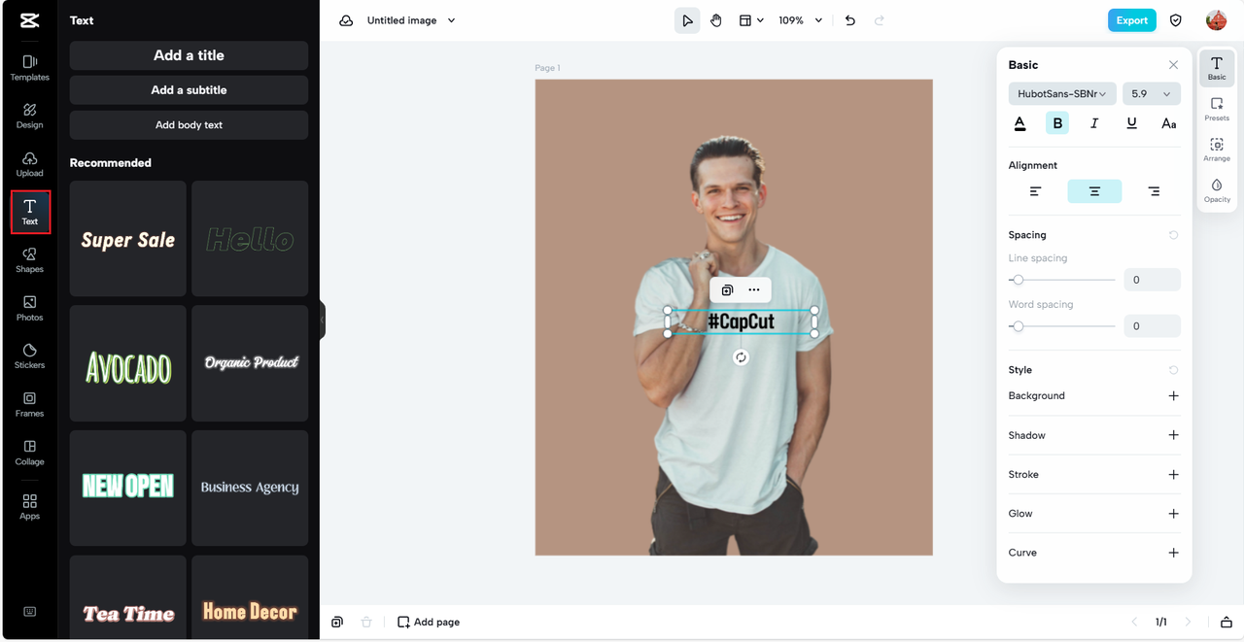
Task: Click the page duplicate icon in bottom bar
Action: [x=337, y=622]
